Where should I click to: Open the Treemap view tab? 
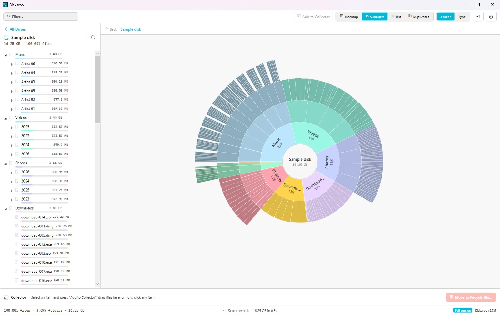(x=349, y=17)
